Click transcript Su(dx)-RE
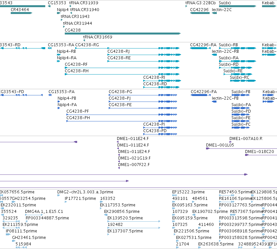 233,71
